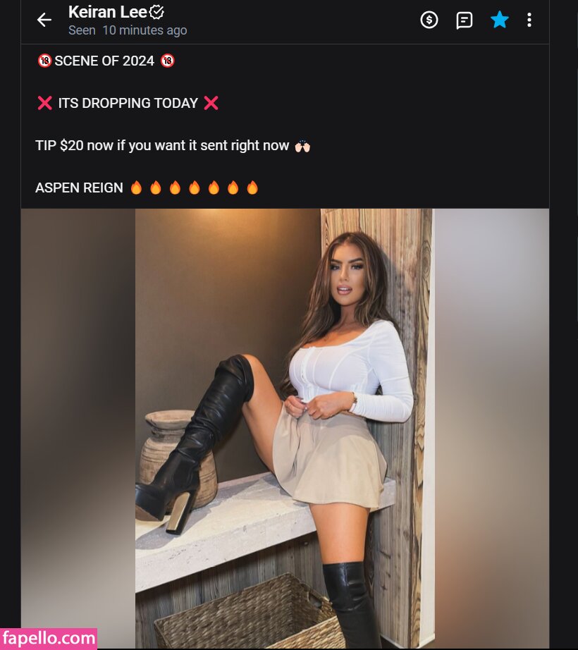Click the red X after ITS DROPPING TODAY

click(211, 103)
